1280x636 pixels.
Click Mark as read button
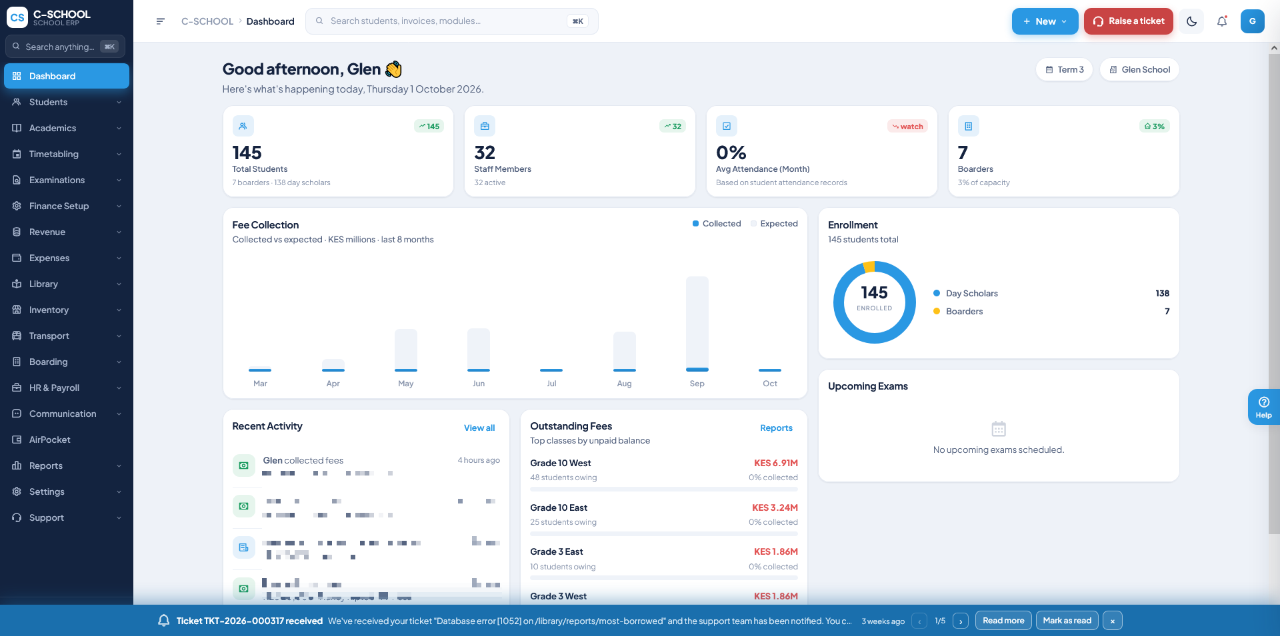[x=1067, y=621]
